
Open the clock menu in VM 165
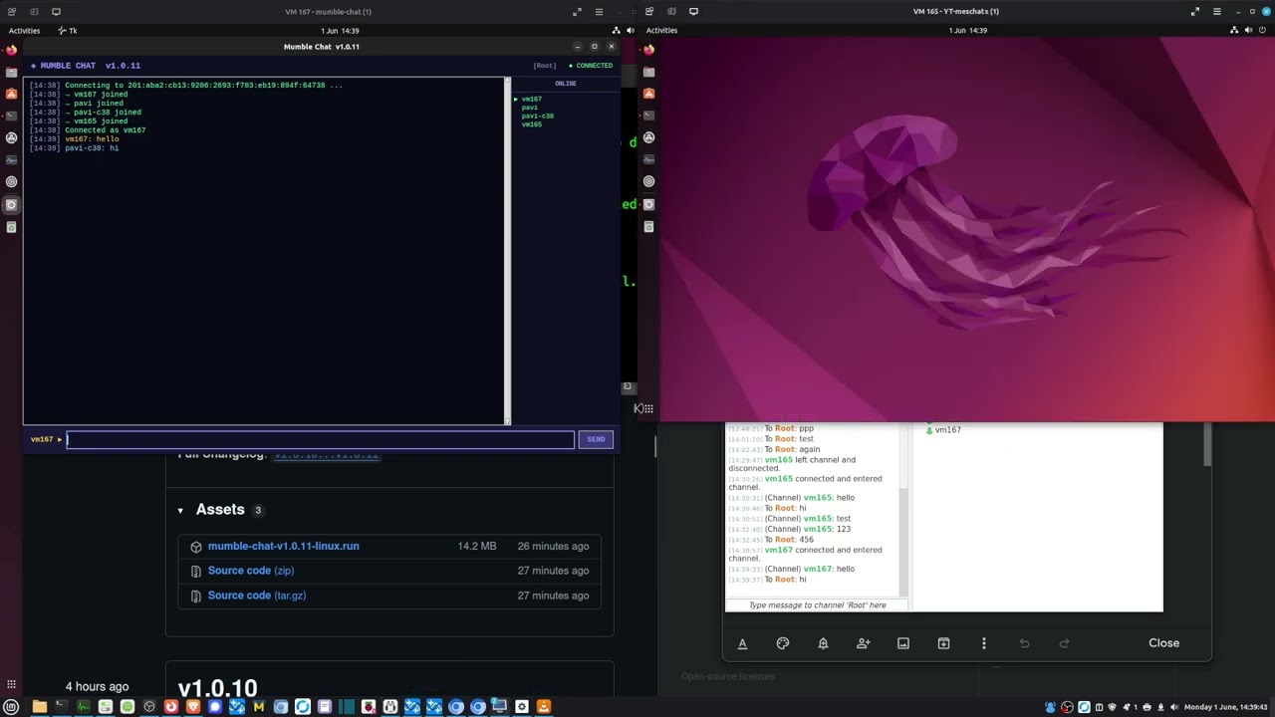coord(968,31)
